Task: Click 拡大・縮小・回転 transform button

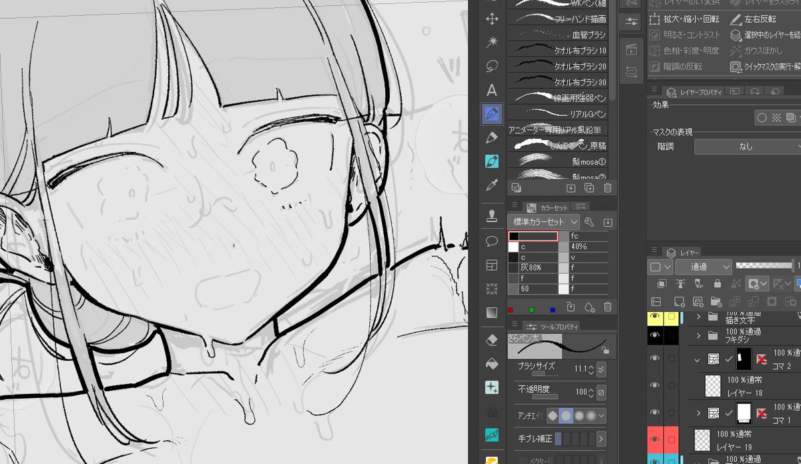Action: tap(686, 20)
